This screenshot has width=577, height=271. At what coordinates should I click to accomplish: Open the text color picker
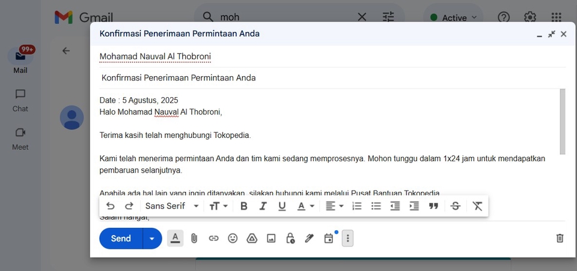click(306, 206)
